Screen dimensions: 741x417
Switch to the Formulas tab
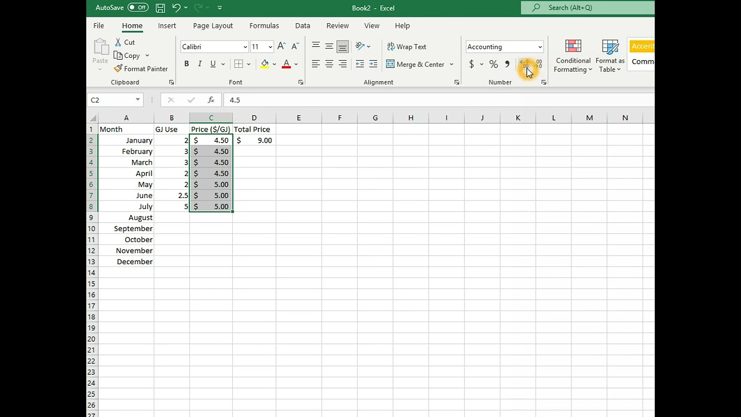(x=264, y=25)
